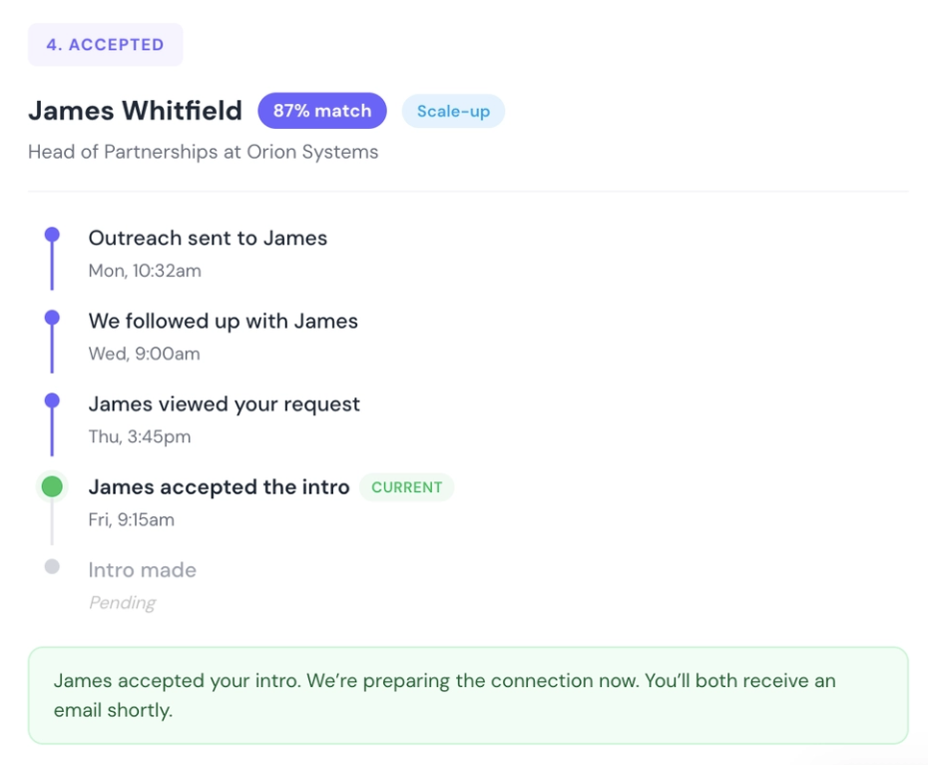Image resolution: width=928 pixels, height=765 pixels.
Task: Select the Scale-up tag
Action: click(x=453, y=111)
